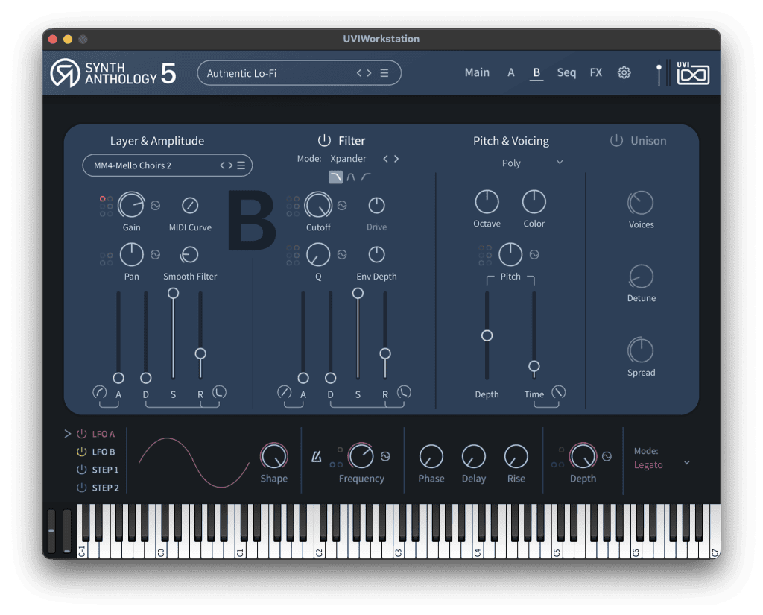
Task: Select the B layer tab
Action: (536, 72)
